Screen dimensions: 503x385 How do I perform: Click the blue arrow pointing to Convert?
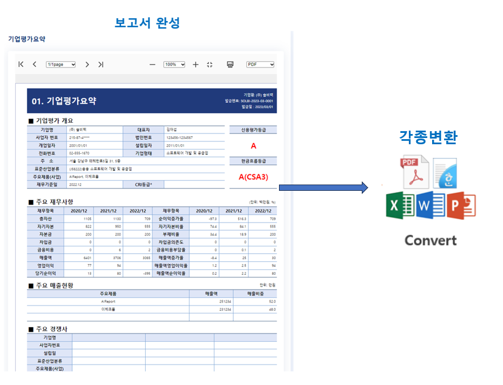coord(323,188)
